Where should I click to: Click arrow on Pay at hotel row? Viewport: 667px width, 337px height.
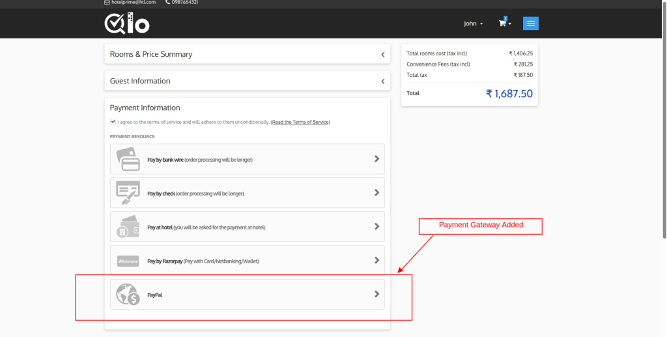coord(376,227)
